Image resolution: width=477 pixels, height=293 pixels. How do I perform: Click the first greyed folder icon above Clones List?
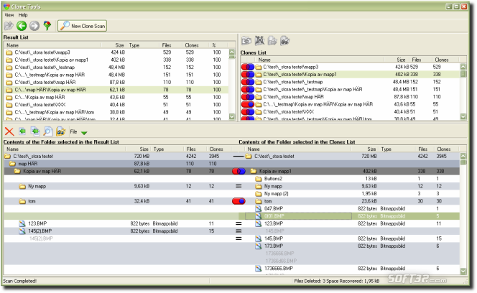[246, 41]
